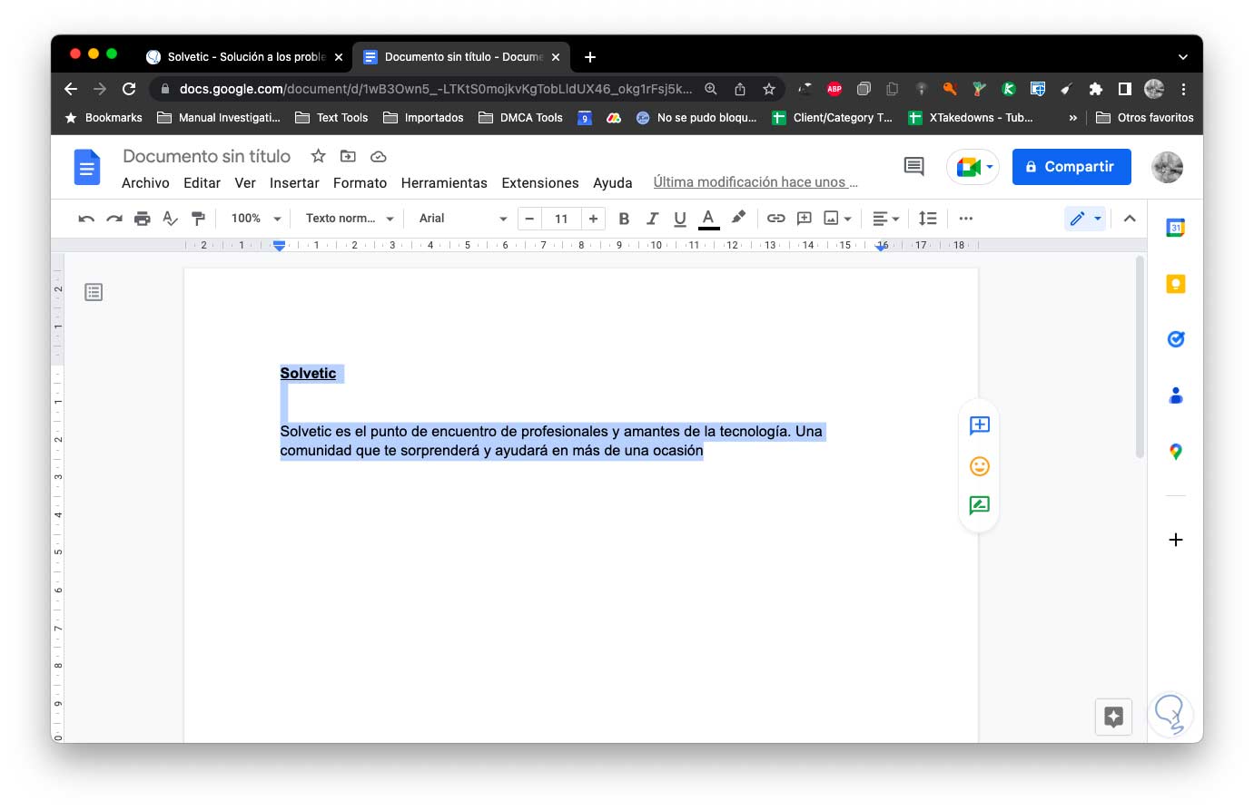The width and height of the screenshot is (1254, 810).
Task: Go to Docs home via blue logo
Action: coord(87,167)
